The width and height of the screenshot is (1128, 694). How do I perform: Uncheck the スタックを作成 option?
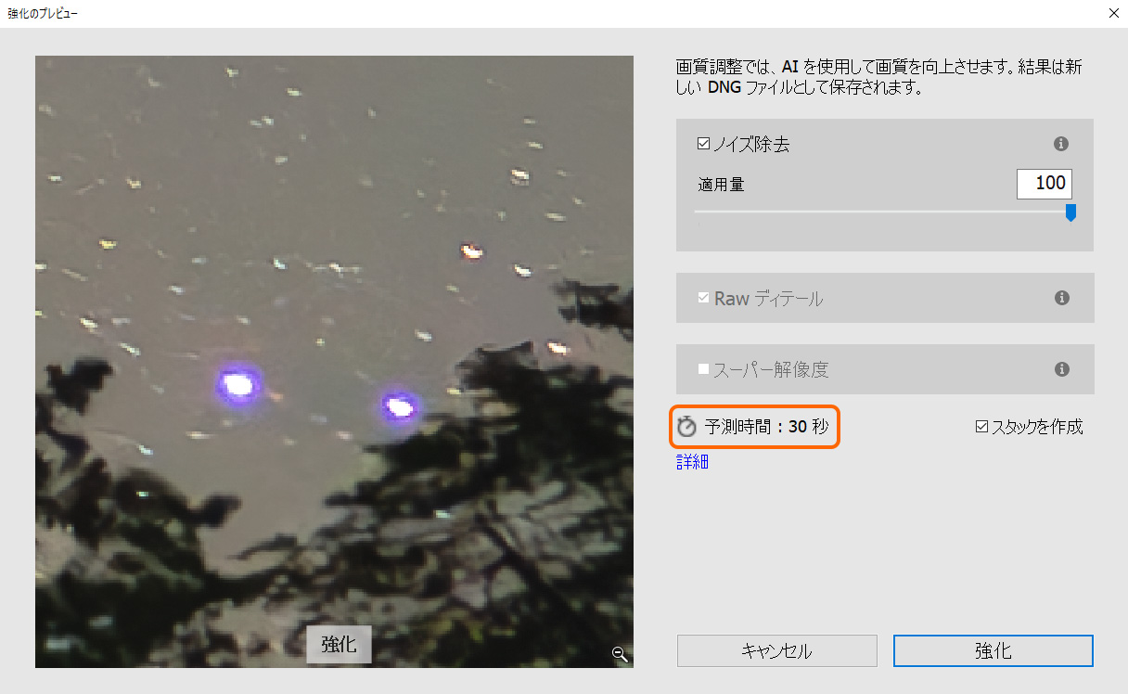click(982, 427)
